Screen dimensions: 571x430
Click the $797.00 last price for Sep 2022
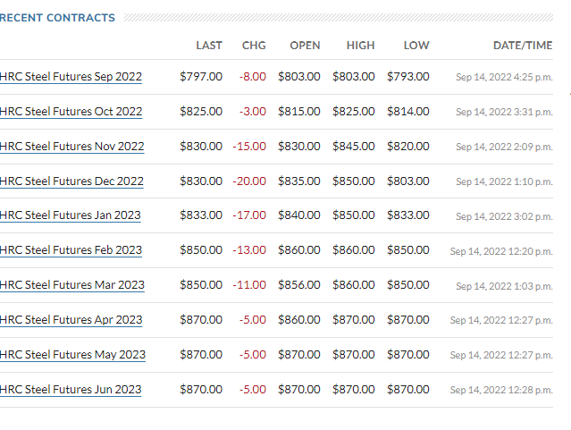point(201,77)
